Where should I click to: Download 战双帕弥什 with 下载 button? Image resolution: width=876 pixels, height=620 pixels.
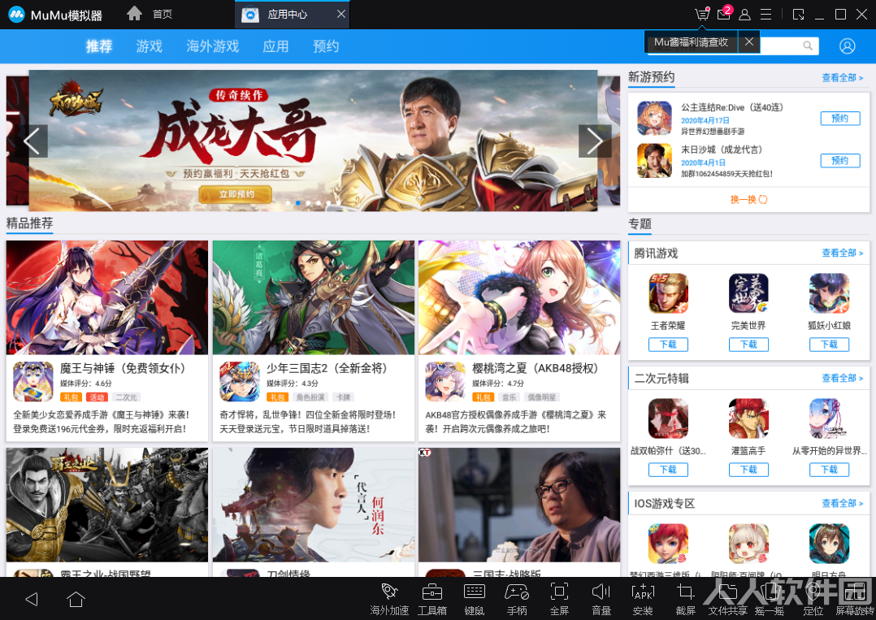[668, 470]
